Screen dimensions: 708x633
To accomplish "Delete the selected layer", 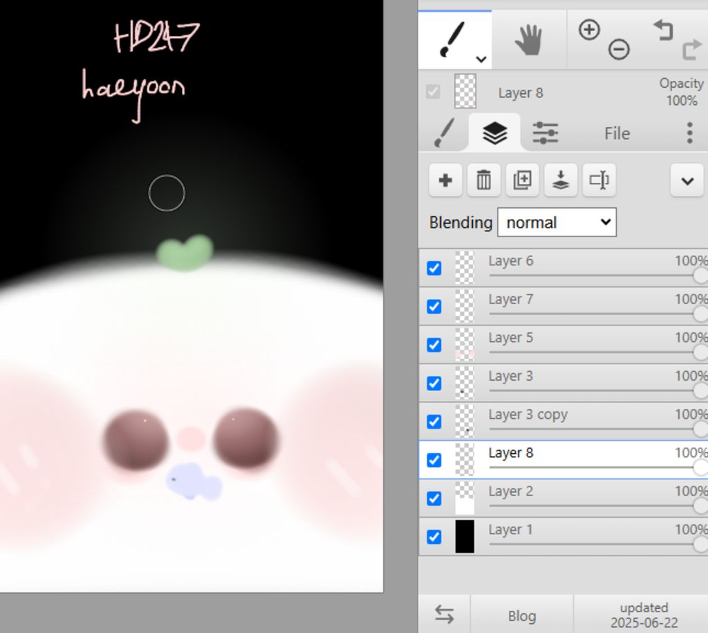I will pyautogui.click(x=484, y=181).
